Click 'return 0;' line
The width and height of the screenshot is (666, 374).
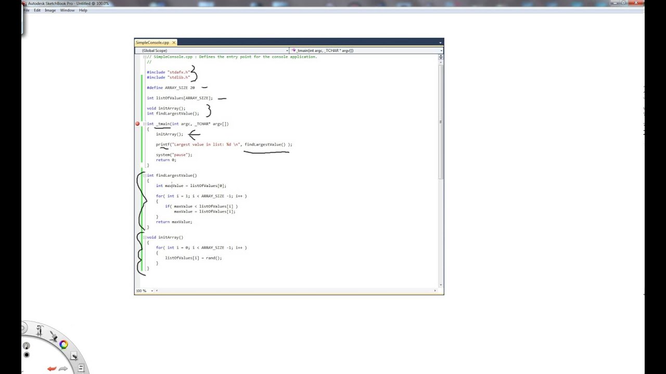pyautogui.click(x=166, y=160)
